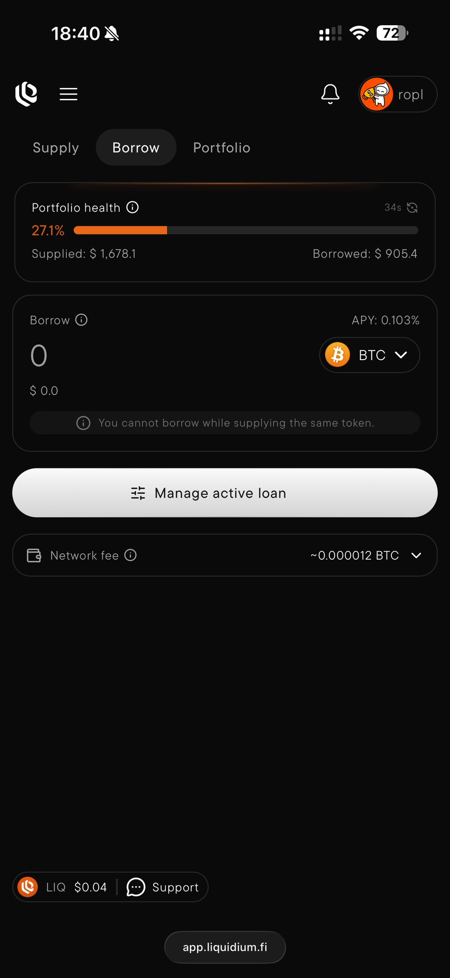Show Portfolio health info tooltip
Image resolution: width=450 pixels, height=978 pixels.
133,207
